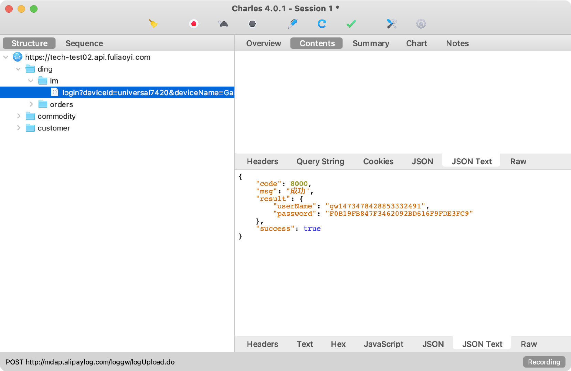Open compose with the pen icon

coord(292,24)
